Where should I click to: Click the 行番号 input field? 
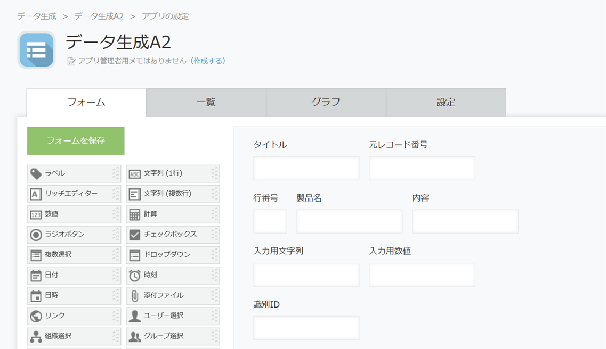pyautogui.click(x=270, y=221)
